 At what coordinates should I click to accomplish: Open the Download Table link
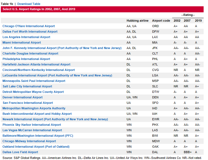point(29,4)
